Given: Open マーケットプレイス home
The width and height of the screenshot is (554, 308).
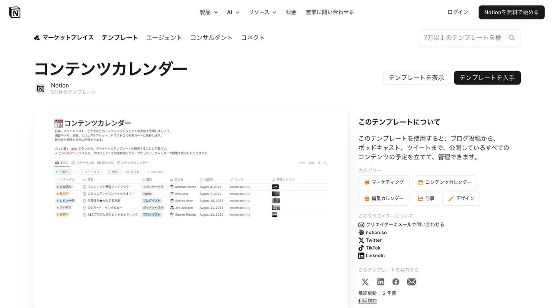Looking at the screenshot, I should click(64, 38).
